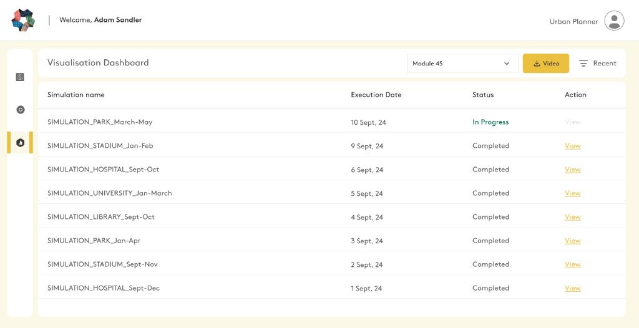
Task: Click the 6 Sept, 24 date
Action: pyautogui.click(x=367, y=170)
